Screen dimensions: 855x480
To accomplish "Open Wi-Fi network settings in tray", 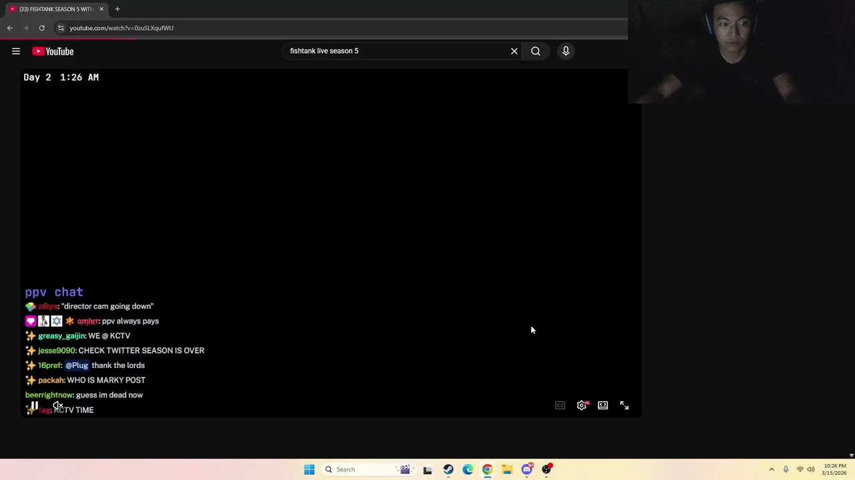I will (x=800, y=469).
